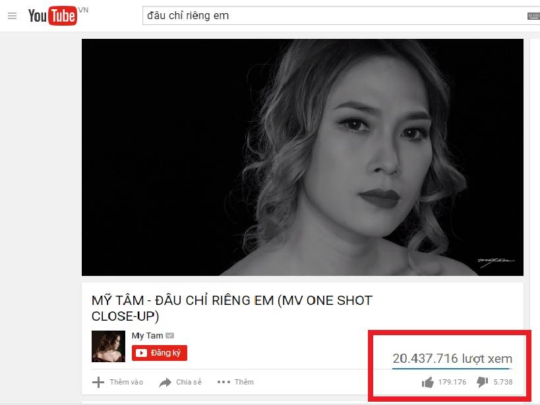Click the video player to play or pause

point(303,157)
